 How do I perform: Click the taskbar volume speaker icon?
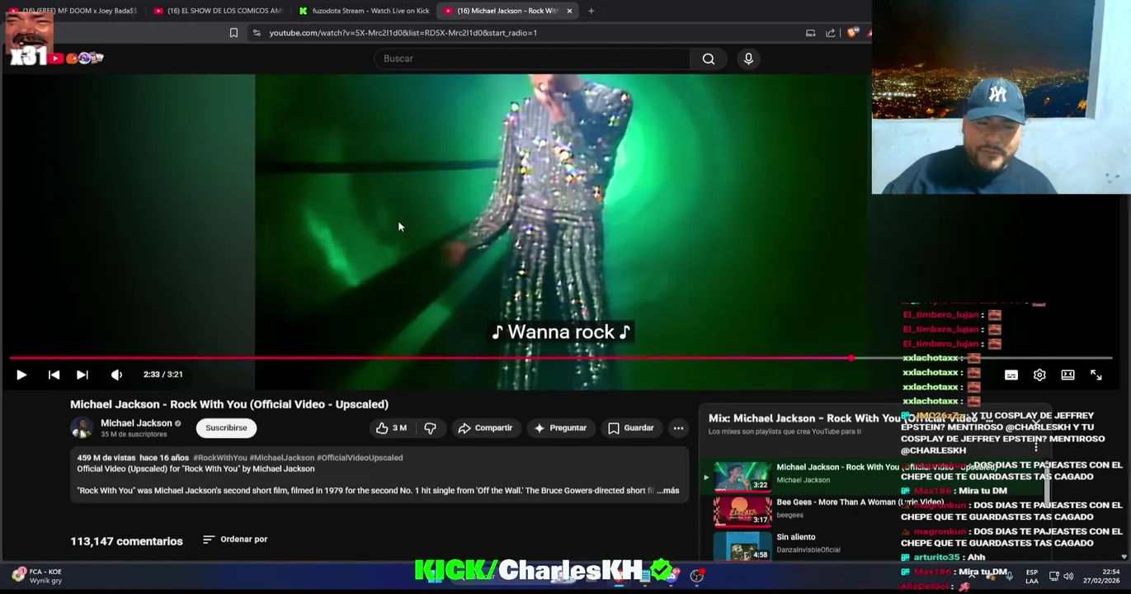(x=1068, y=577)
